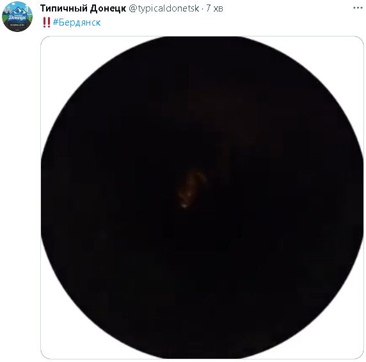Viewport: 366px width, 362px height.
Task: Open the @typicaldonetsk handle link
Action: (x=164, y=8)
